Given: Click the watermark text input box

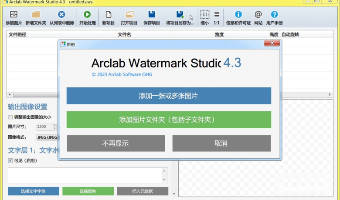Looking at the screenshot, I should pos(85,175).
